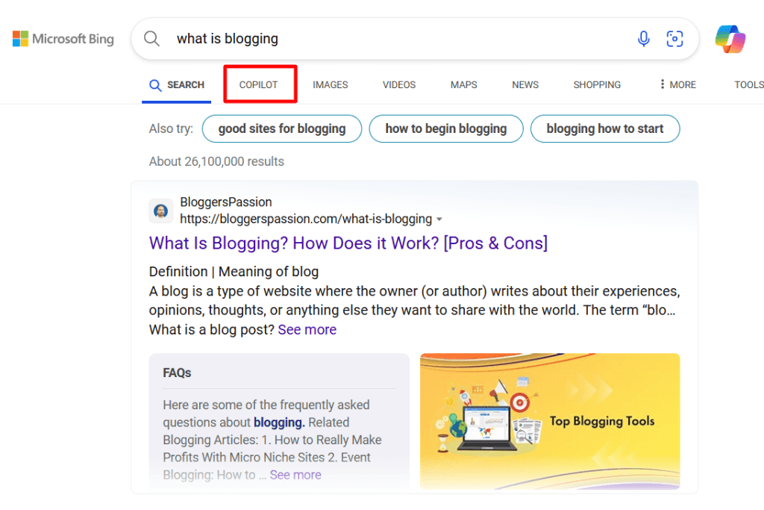Switch to the IMAGES tab

tap(330, 84)
